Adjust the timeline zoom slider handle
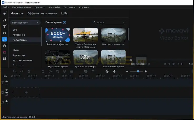 point(138,71)
